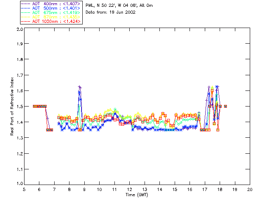This screenshot has height=205, width=257.
Task: Click the 'Real Part of Refractive index' axis label
Action: (x=12, y=106)
